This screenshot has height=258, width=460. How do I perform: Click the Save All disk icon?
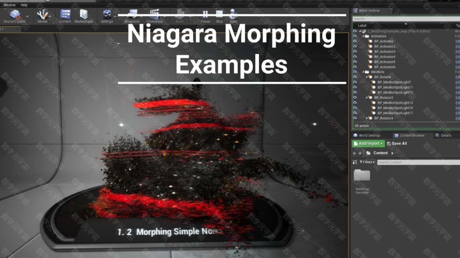389,143
